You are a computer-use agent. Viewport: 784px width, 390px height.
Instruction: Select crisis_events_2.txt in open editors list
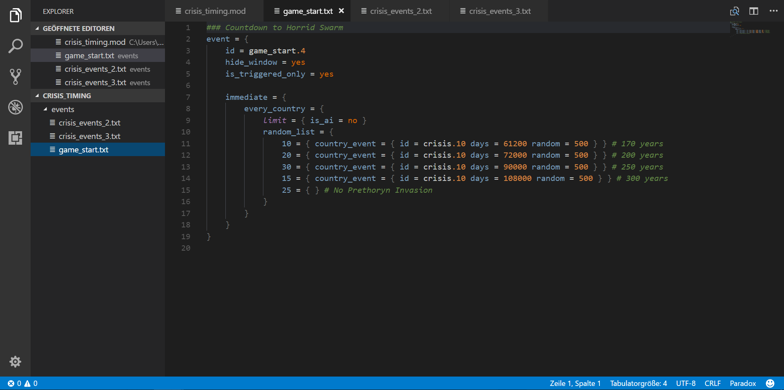98,69
